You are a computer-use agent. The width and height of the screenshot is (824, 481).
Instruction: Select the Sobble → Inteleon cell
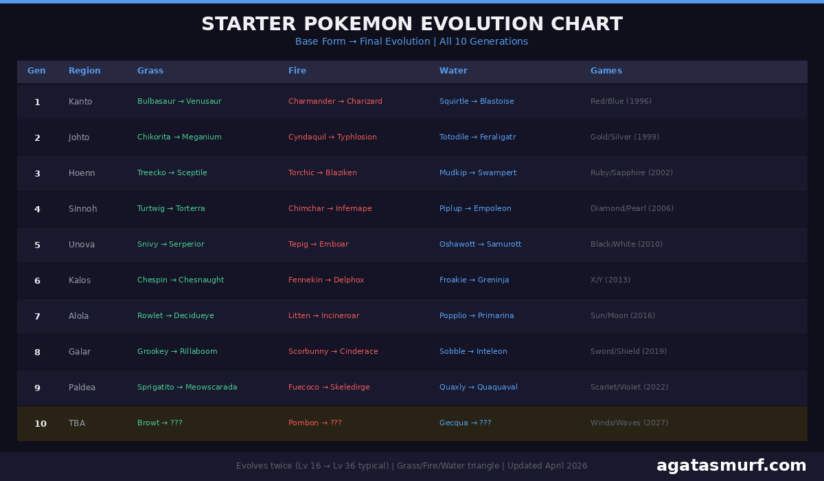(x=473, y=352)
